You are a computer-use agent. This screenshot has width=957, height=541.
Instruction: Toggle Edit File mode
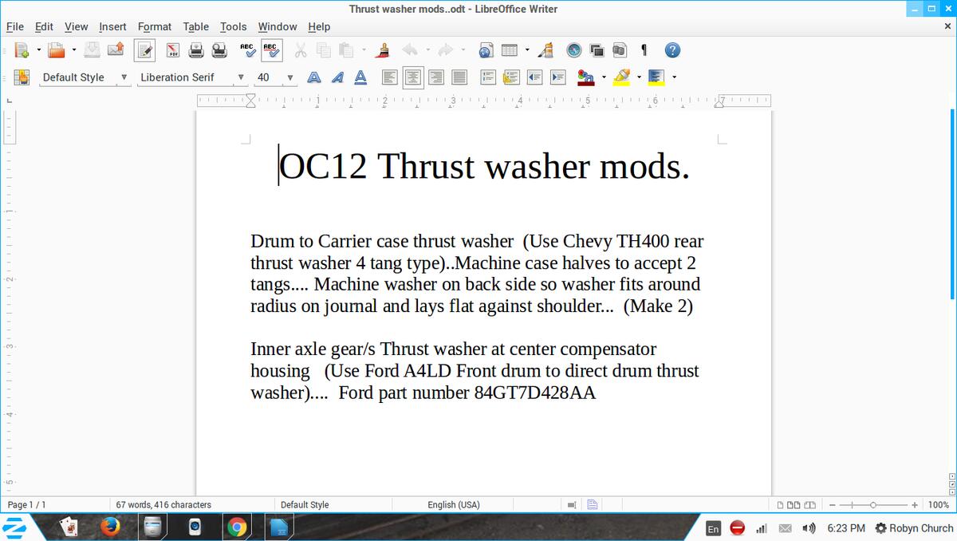tap(145, 50)
